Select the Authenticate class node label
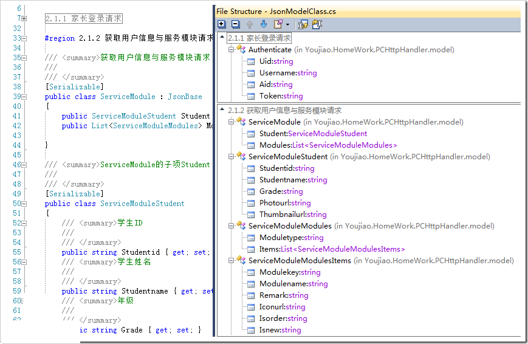 [x=270, y=49]
